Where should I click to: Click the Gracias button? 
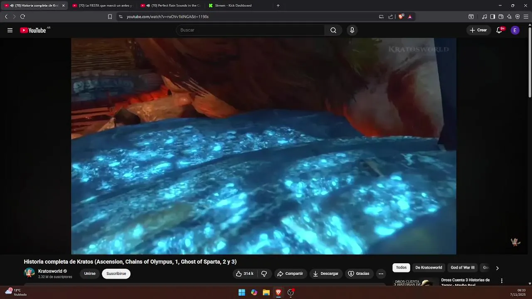pos(359,274)
